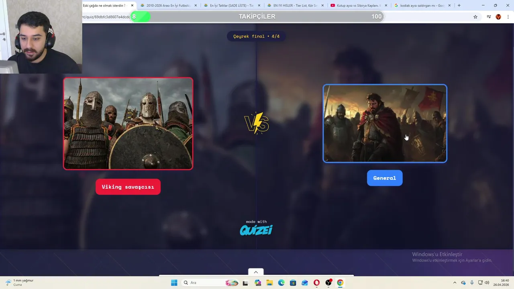Switch to 'kodiak ayısı saldırgan mı' Google tab

click(422, 6)
